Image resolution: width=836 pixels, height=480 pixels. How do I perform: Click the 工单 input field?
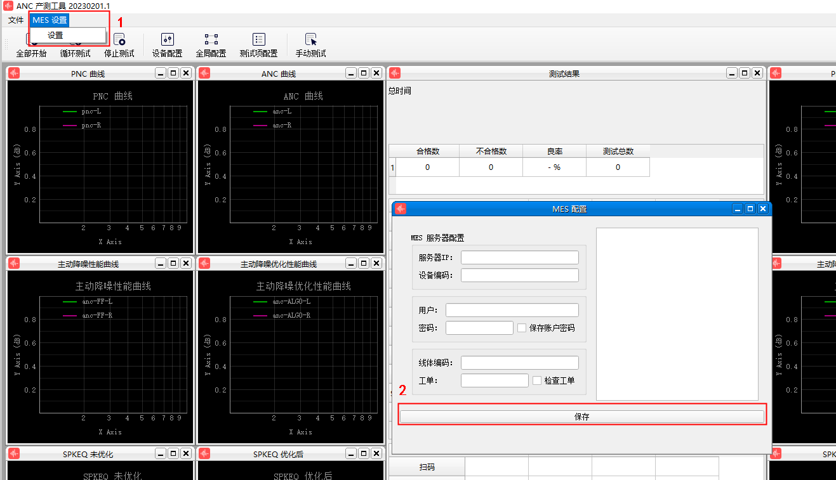pyautogui.click(x=494, y=380)
